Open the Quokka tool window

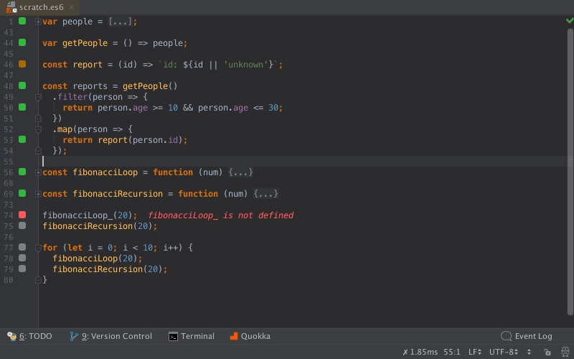point(250,336)
